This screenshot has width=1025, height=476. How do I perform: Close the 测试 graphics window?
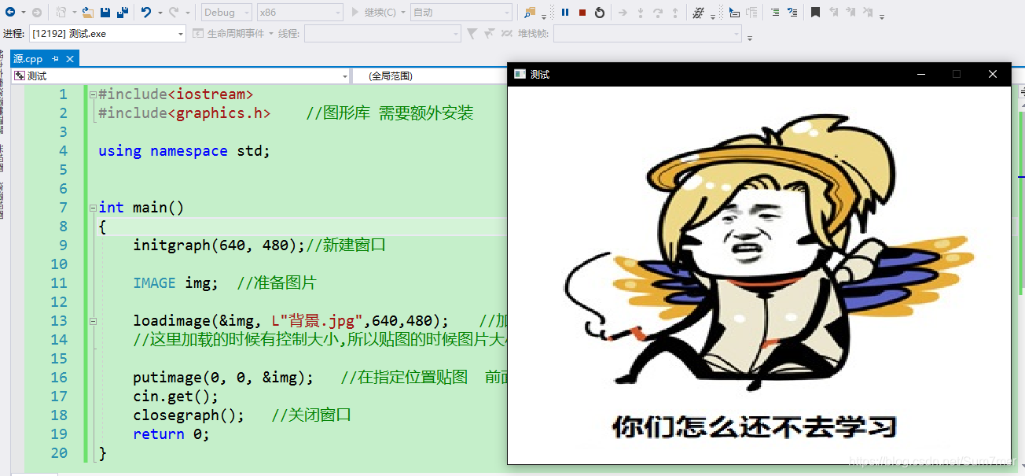point(992,74)
